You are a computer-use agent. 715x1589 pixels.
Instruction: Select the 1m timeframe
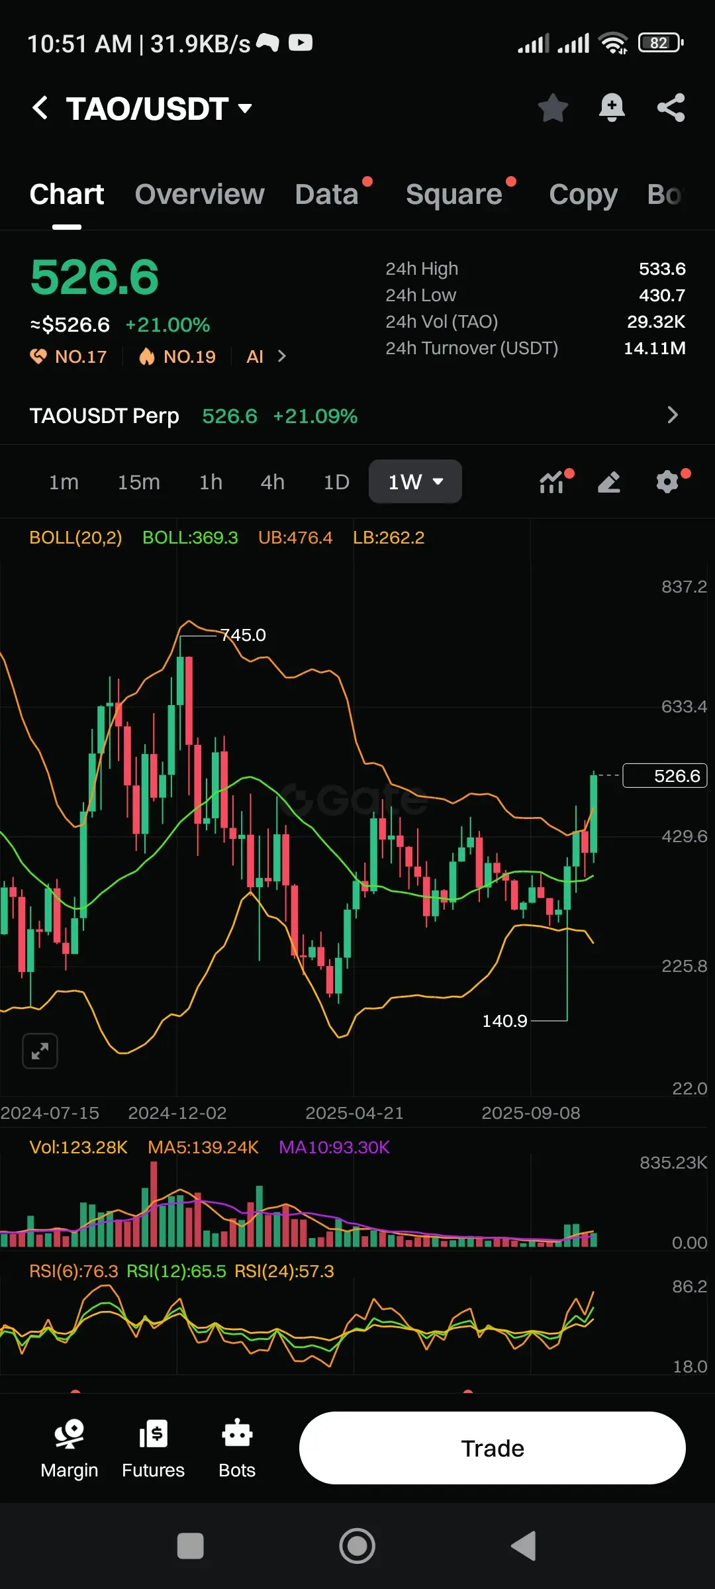pyautogui.click(x=64, y=482)
